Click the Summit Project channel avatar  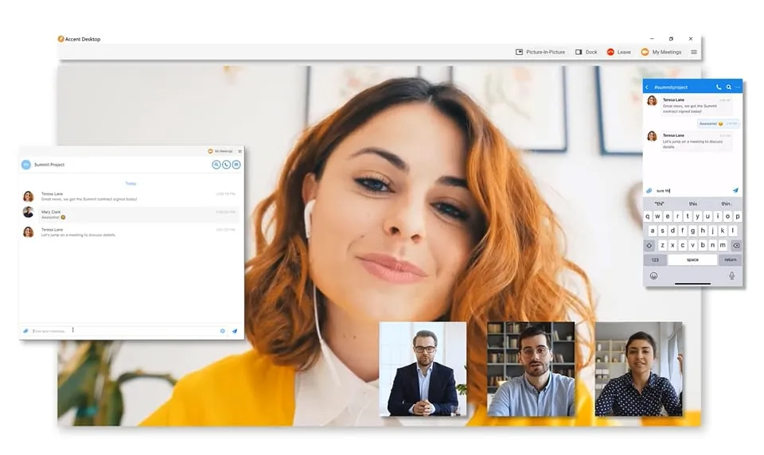coord(25,165)
